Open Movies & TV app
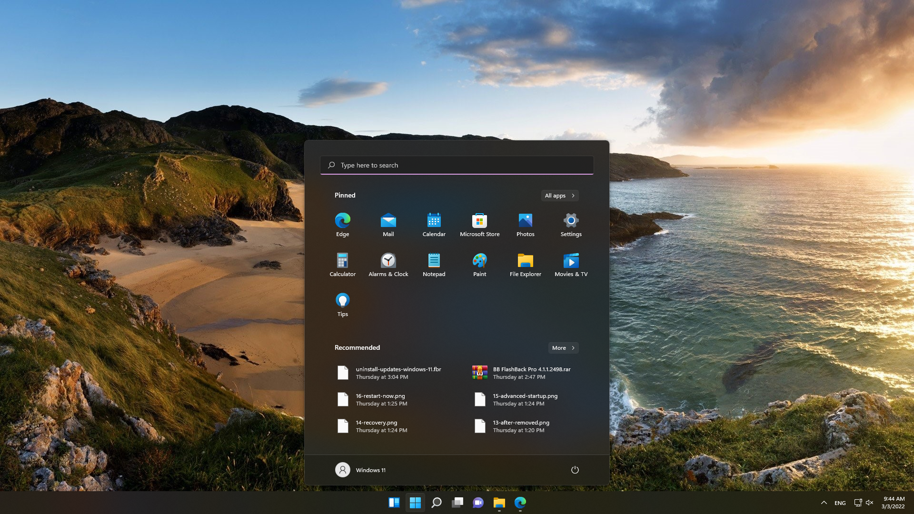Image resolution: width=914 pixels, height=514 pixels. pyautogui.click(x=571, y=264)
